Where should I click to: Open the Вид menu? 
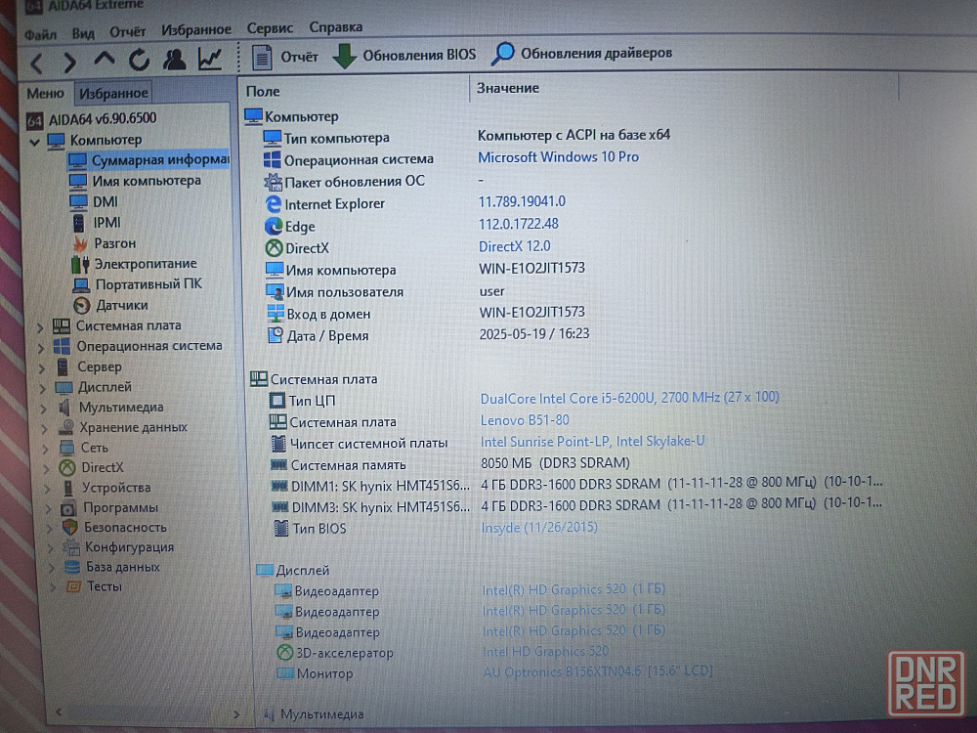pyautogui.click(x=83, y=32)
